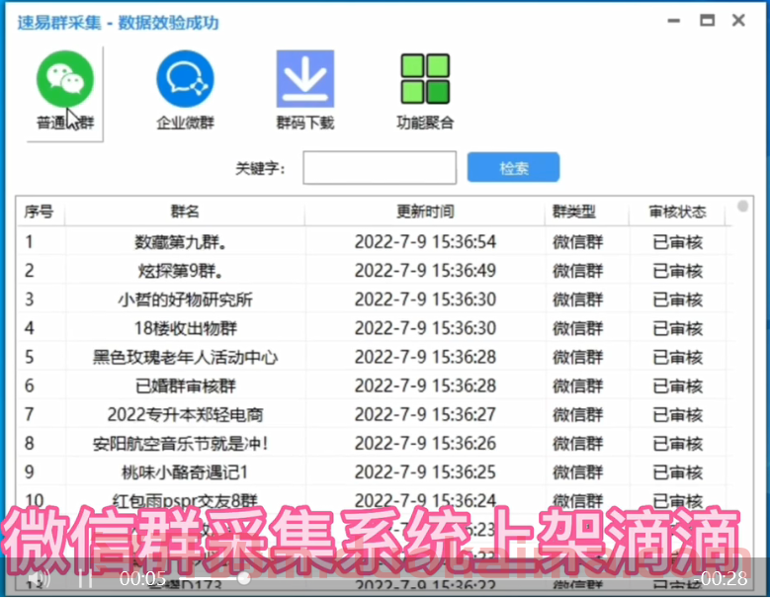The width and height of the screenshot is (770, 598).
Task: Click 微信群 type for 已婚群审核群
Action: 577,385
